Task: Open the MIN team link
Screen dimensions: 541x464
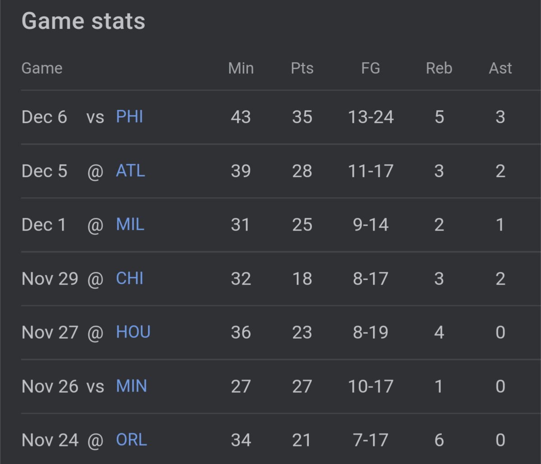Action: (131, 386)
